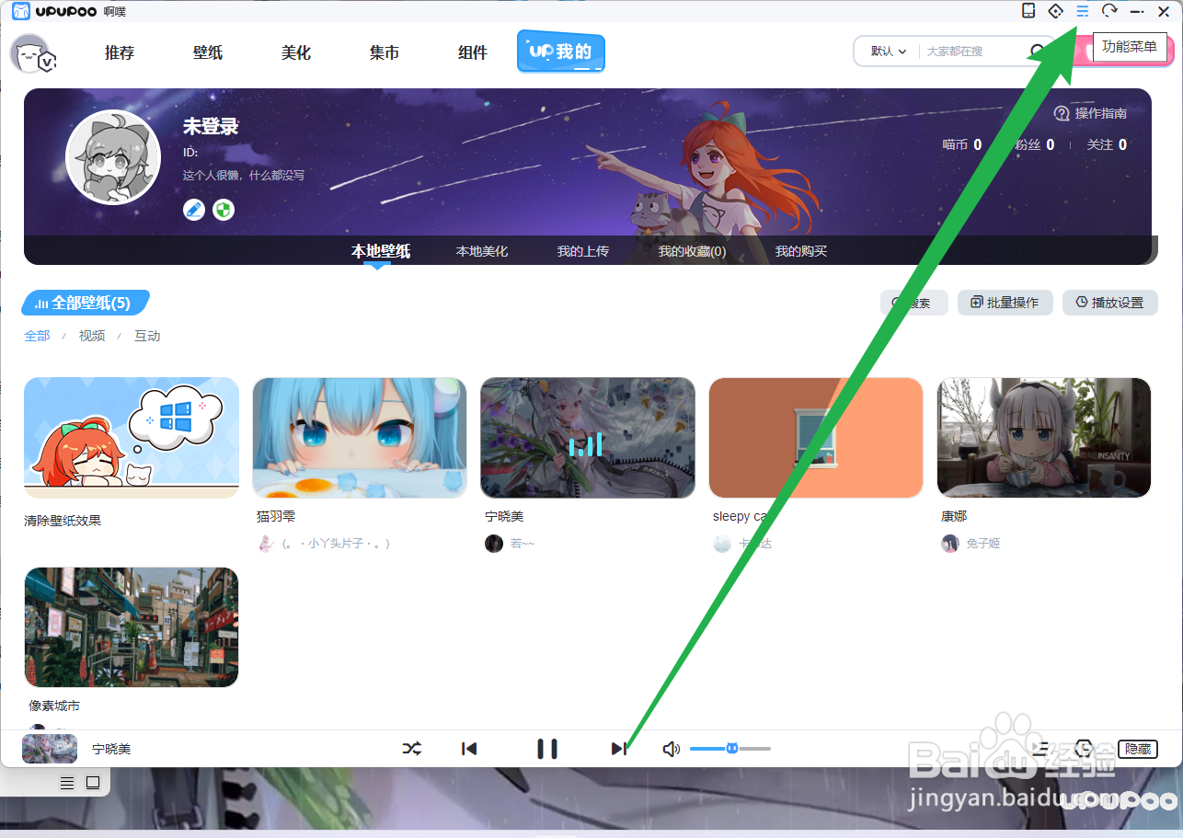Select the sleepy cat wallpaper thumbnail
Viewport: 1183px width, 838px height.
click(x=816, y=438)
